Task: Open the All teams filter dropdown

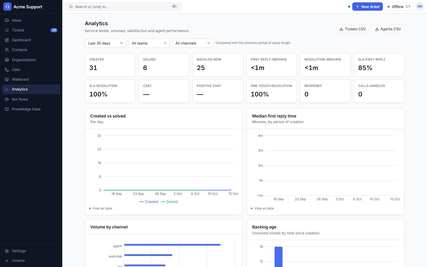Action: 149,43
